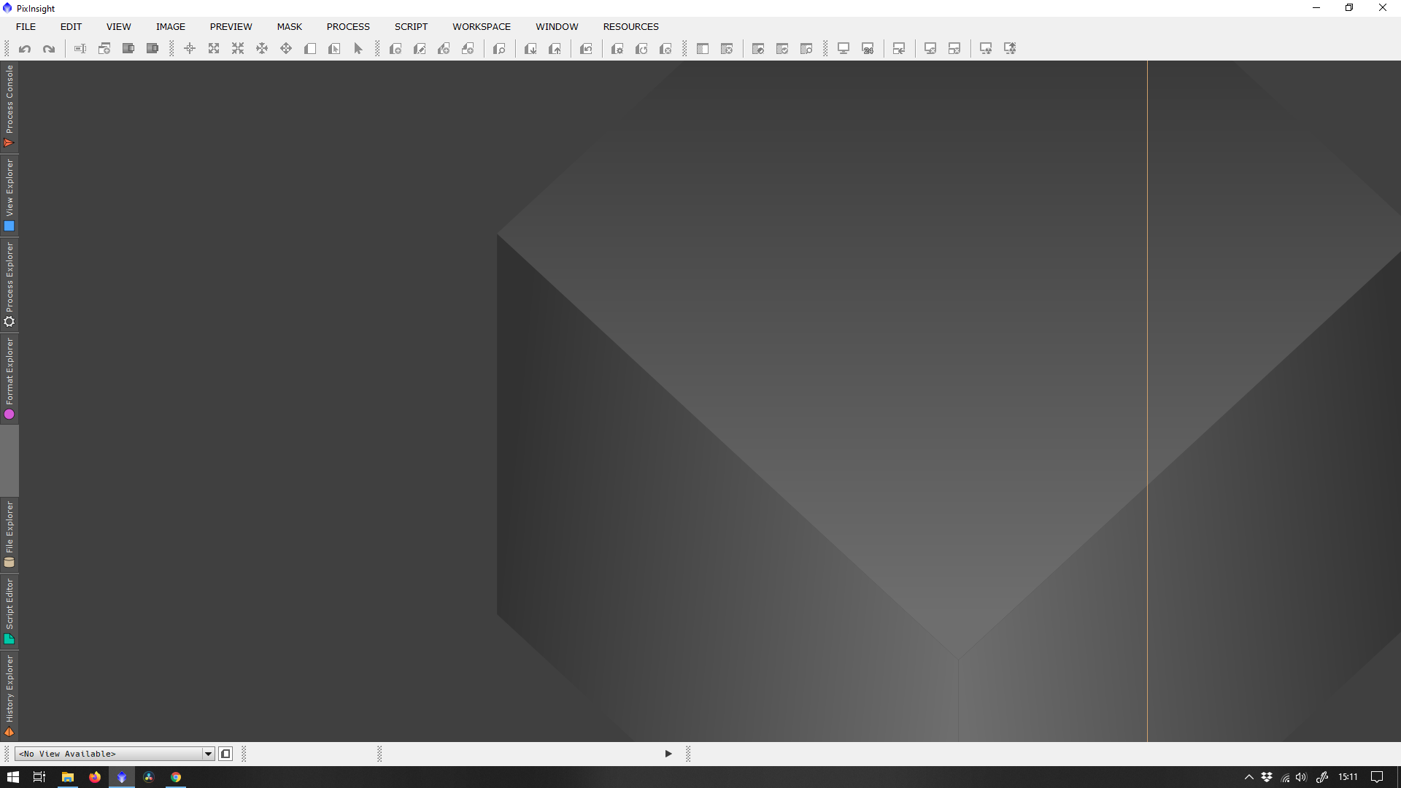This screenshot has height=788, width=1401.
Task: Select the pointer cursor tool
Action: coord(358,49)
